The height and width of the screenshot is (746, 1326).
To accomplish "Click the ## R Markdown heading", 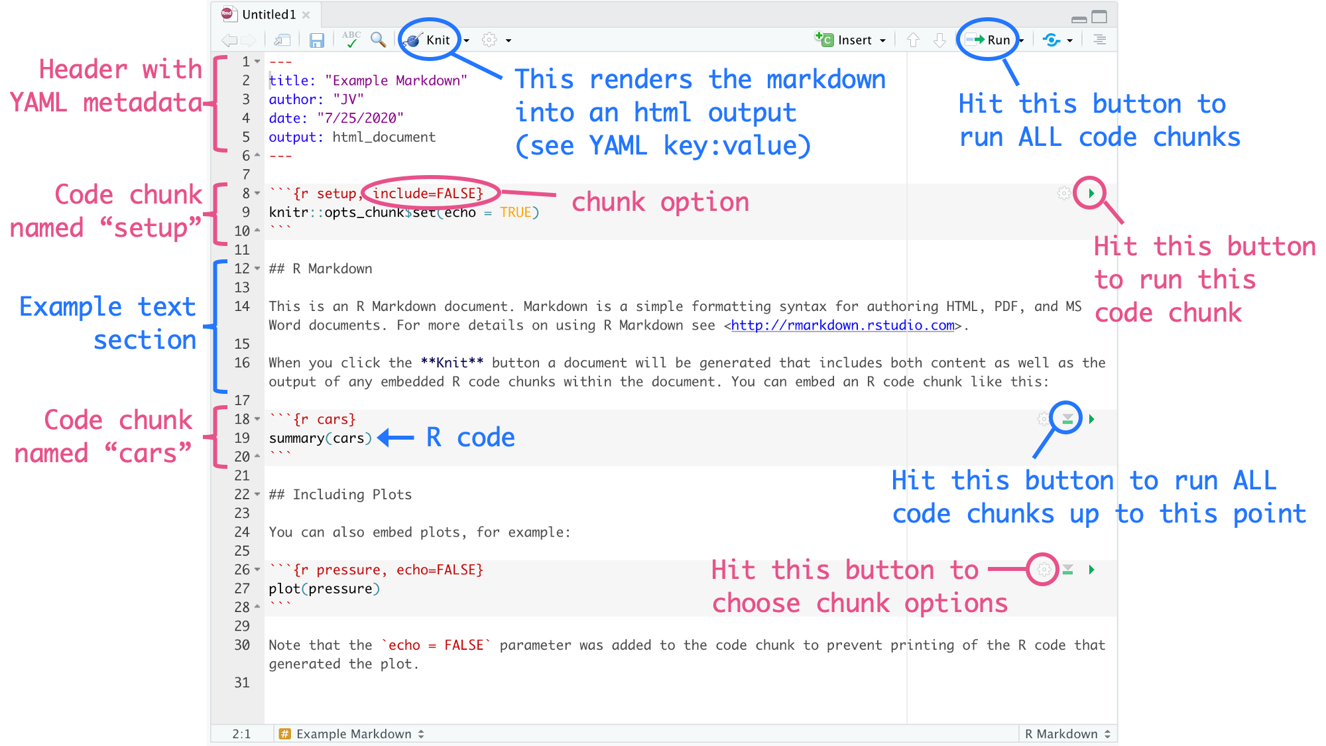I will pos(320,269).
